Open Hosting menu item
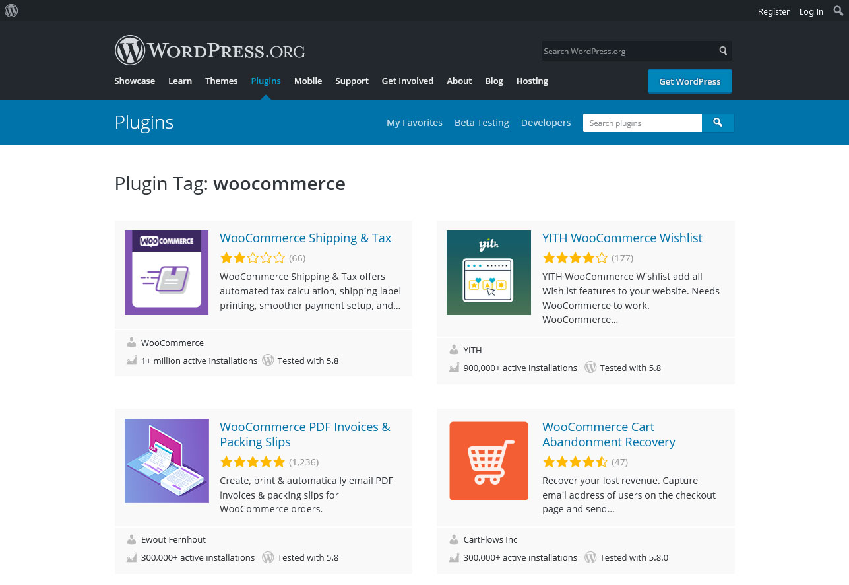The image size is (849, 585). click(x=532, y=81)
